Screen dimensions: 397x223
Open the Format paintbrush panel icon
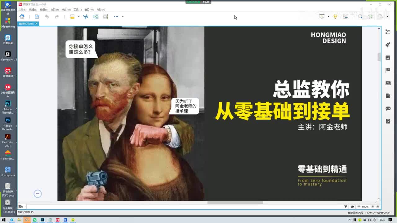point(388,45)
